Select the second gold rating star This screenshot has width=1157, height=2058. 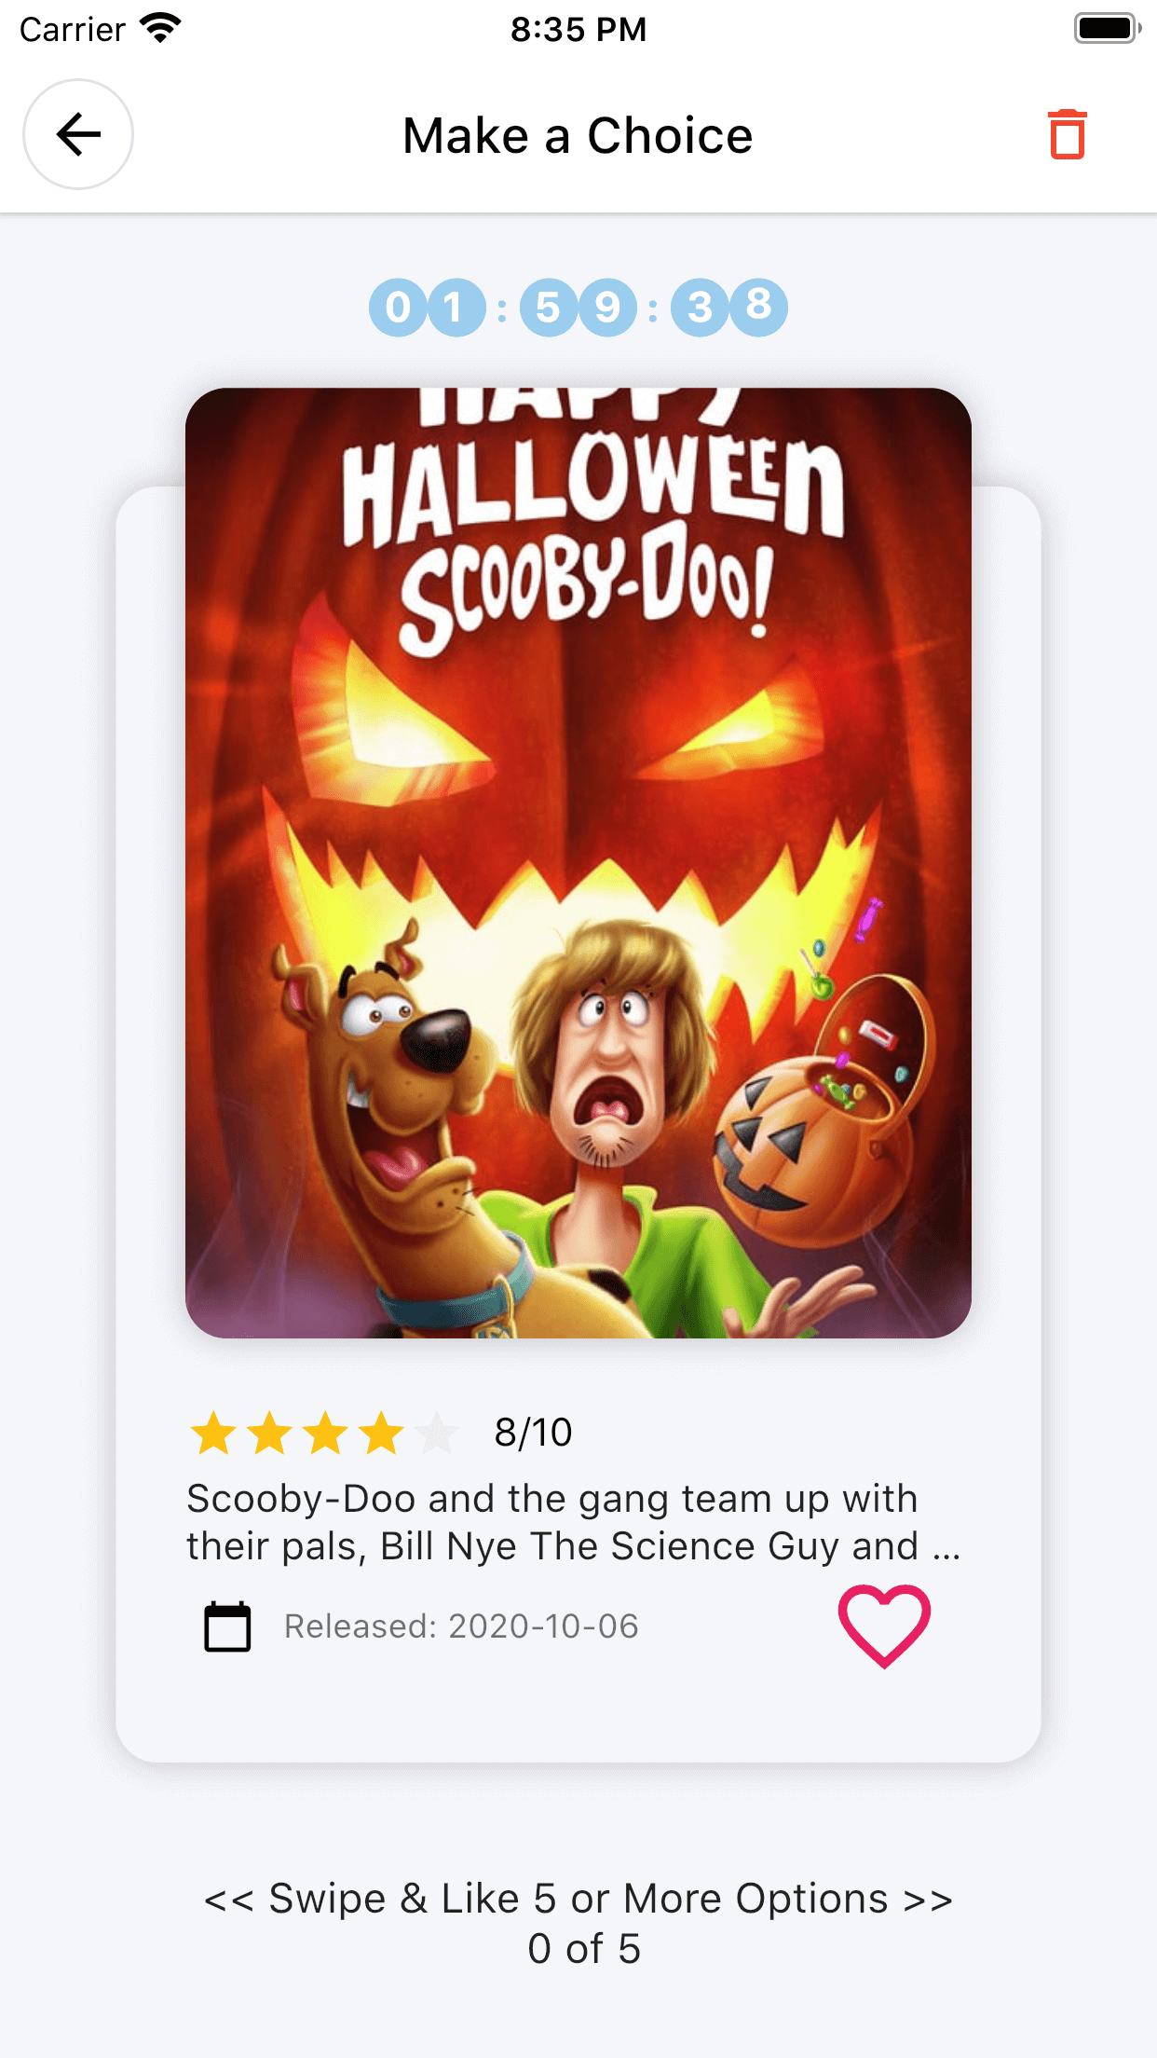(x=270, y=1433)
